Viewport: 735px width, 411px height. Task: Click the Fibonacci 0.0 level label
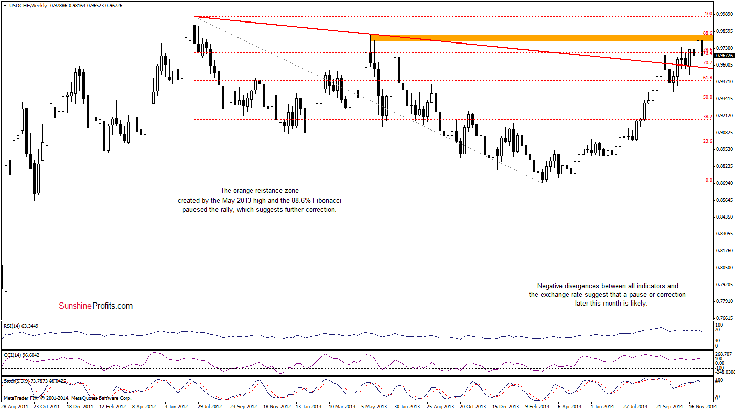point(709,180)
